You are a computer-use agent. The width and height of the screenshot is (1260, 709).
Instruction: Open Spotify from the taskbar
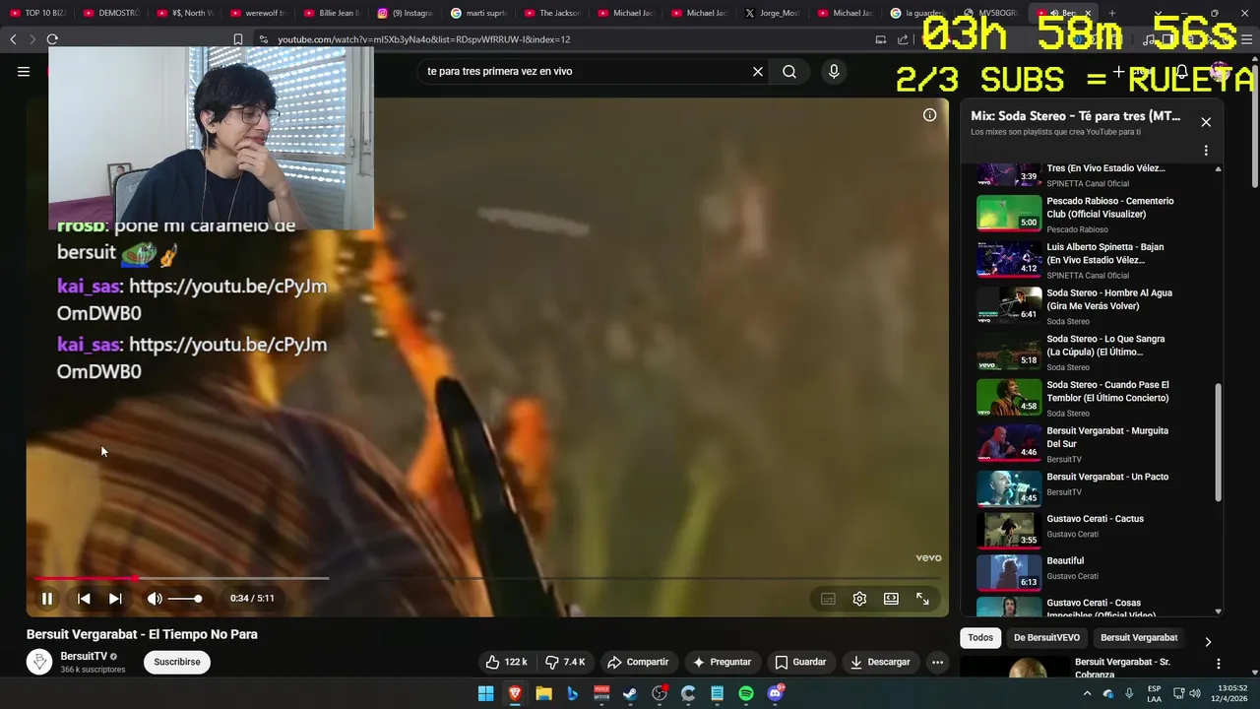coord(746,693)
